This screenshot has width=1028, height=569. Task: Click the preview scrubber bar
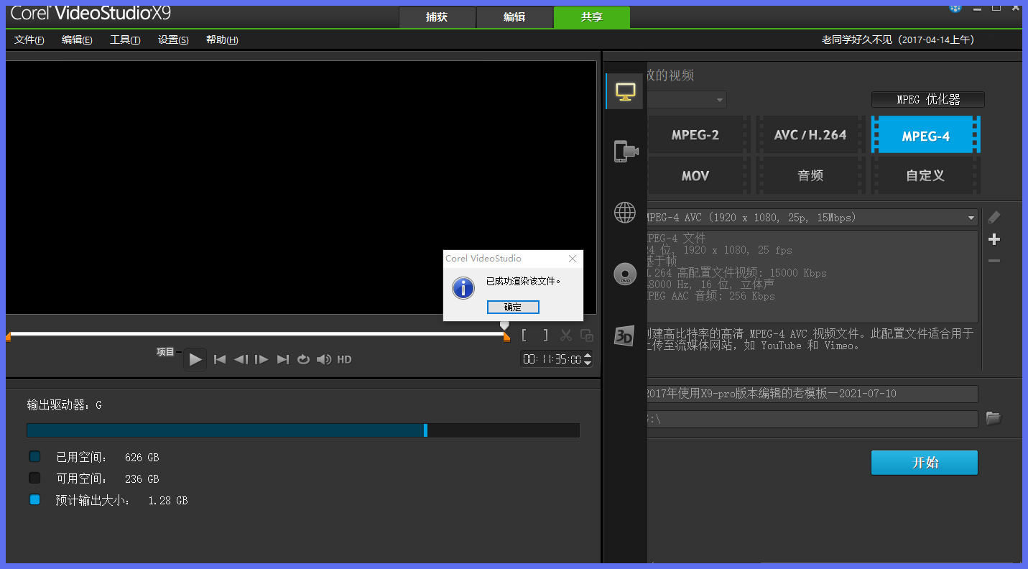(x=256, y=333)
